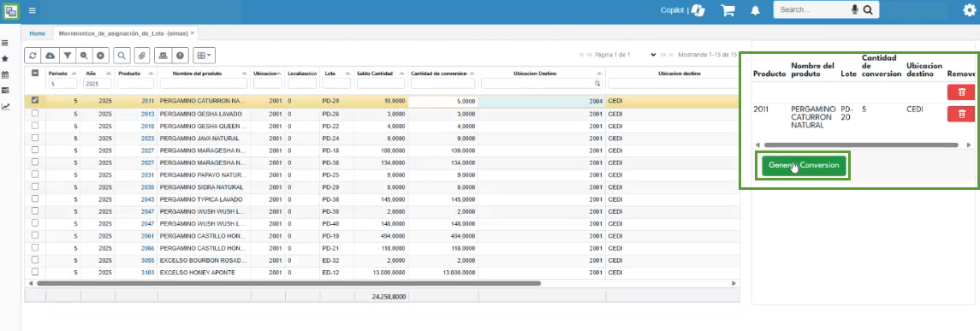Click the paperclip attachments icon

click(142, 56)
